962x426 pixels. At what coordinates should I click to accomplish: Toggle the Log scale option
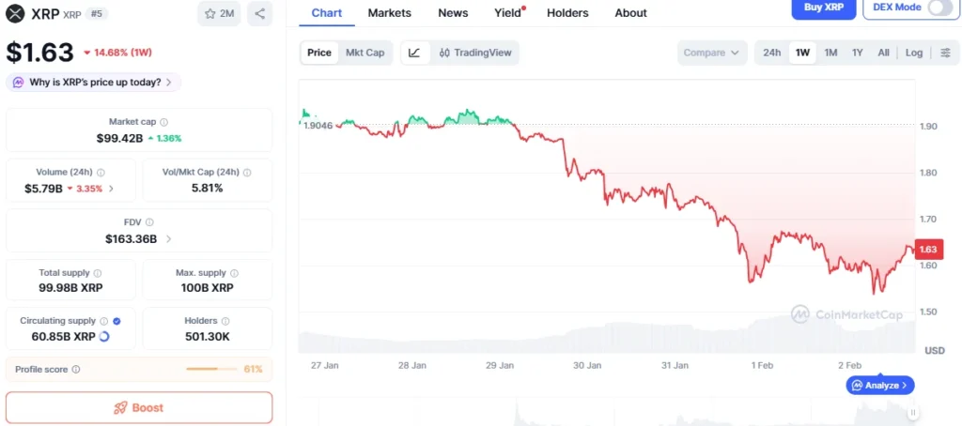(x=914, y=53)
